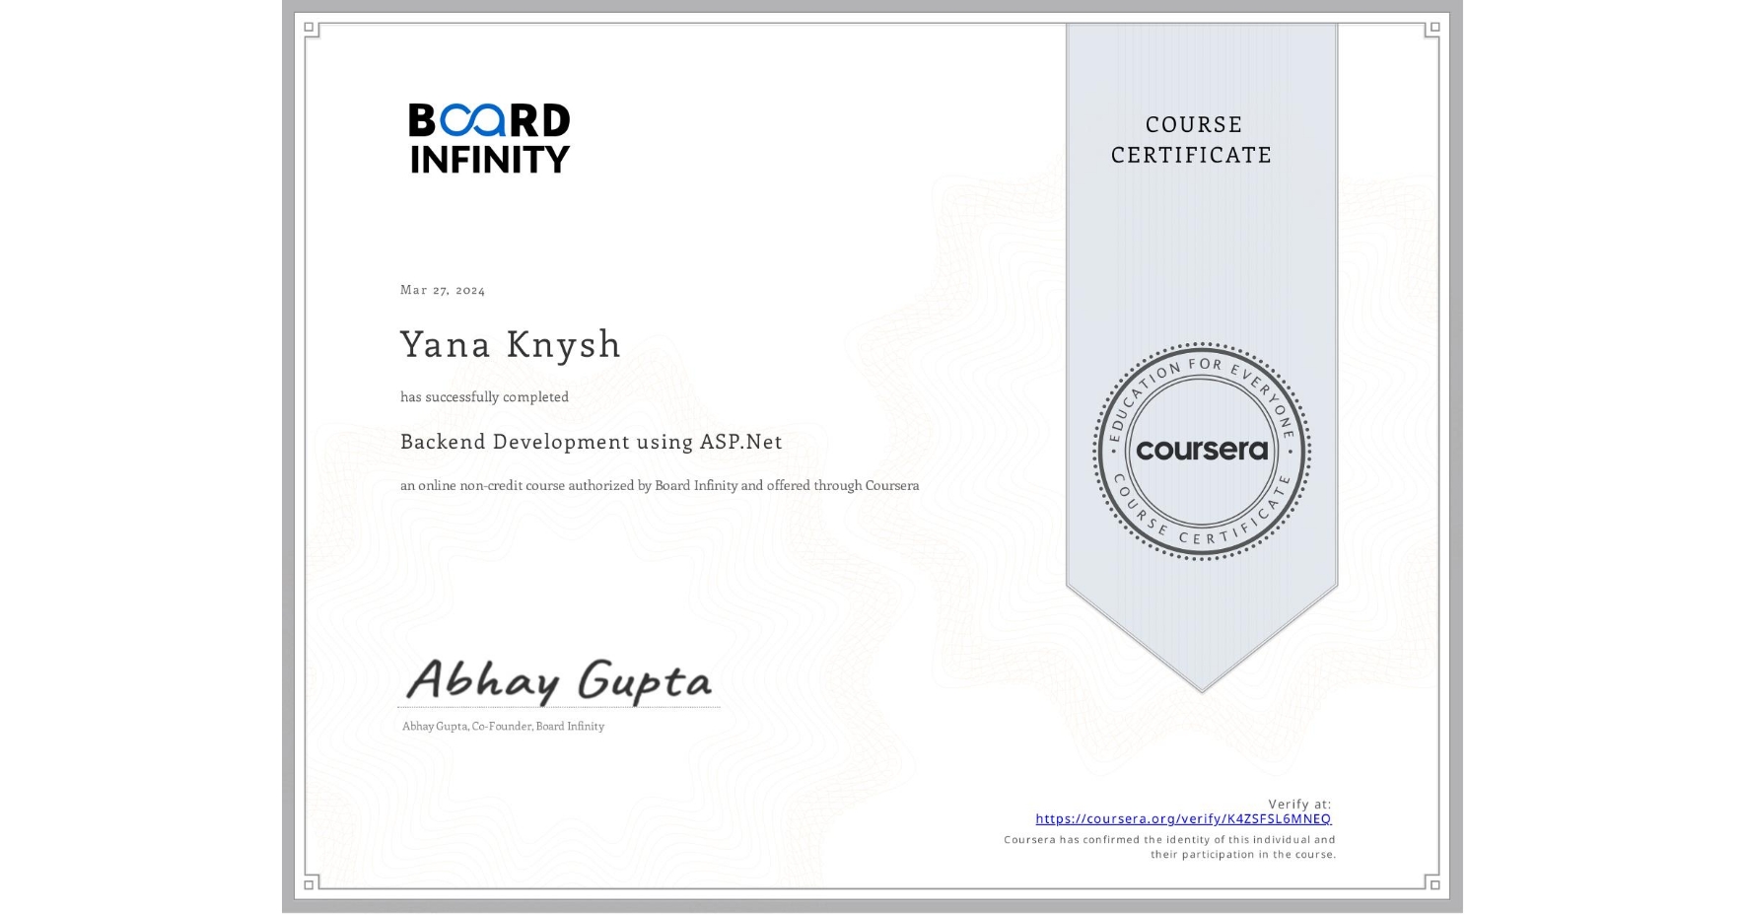Image resolution: width=1747 pixels, height=915 pixels.
Task: Click the authorized by Board Infinity description line
Action: click(x=659, y=485)
